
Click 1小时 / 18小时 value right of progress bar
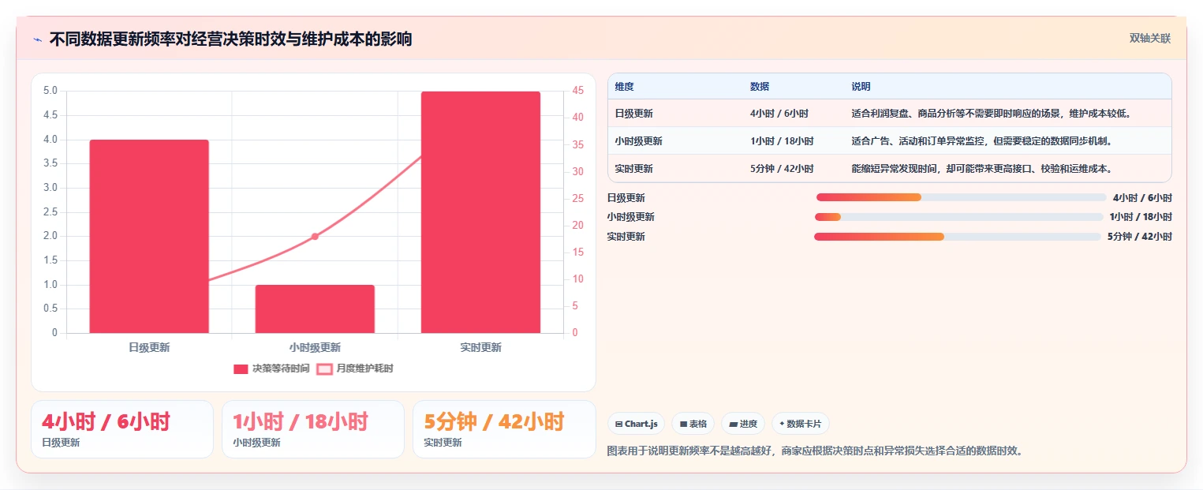(1141, 217)
